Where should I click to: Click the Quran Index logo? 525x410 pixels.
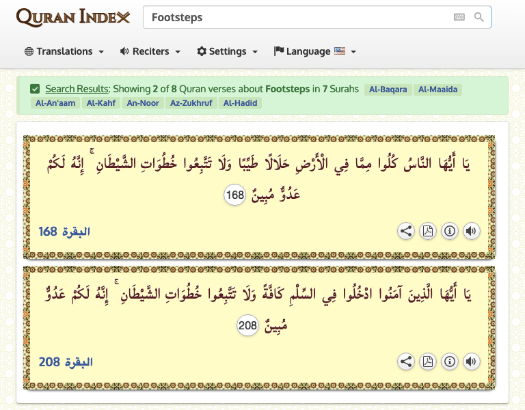pyautogui.click(x=73, y=17)
